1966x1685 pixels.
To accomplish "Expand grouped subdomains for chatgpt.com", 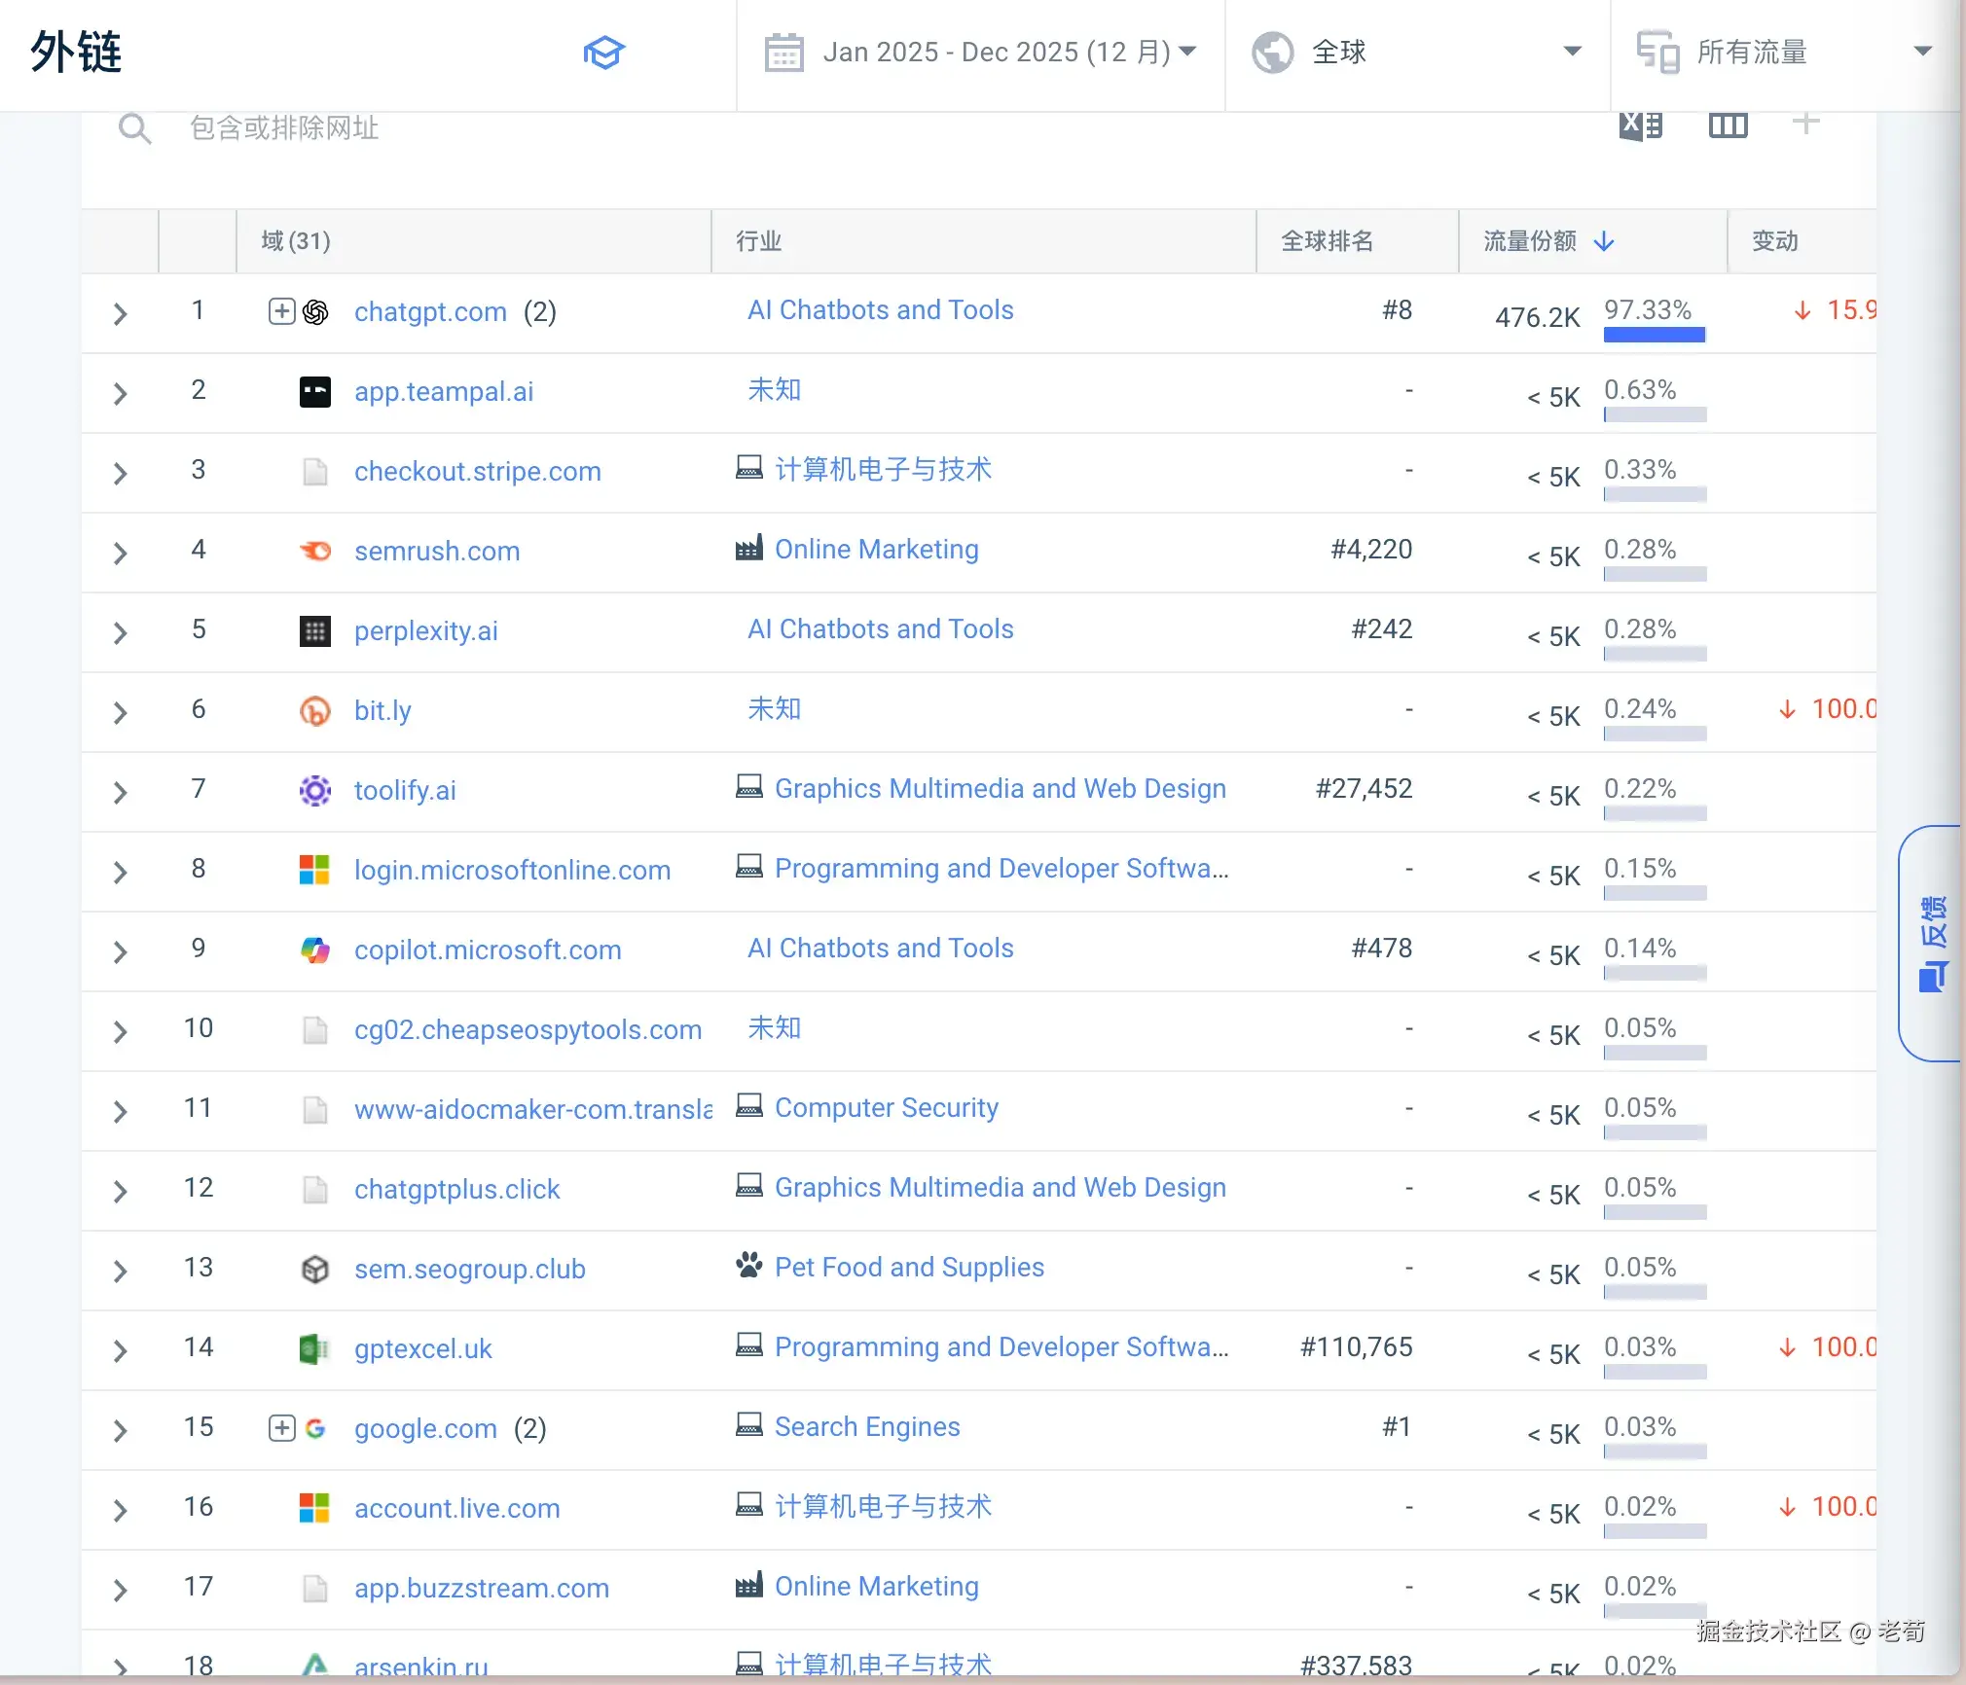I will tap(281, 311).
